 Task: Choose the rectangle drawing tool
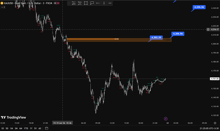86,3
